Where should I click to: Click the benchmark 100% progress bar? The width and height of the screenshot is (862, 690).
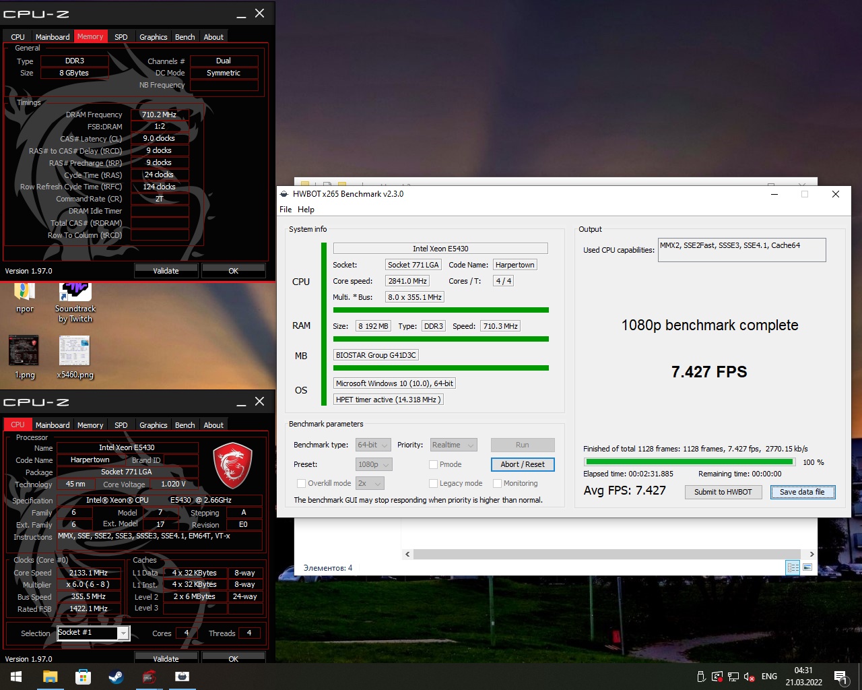[690, 462]
